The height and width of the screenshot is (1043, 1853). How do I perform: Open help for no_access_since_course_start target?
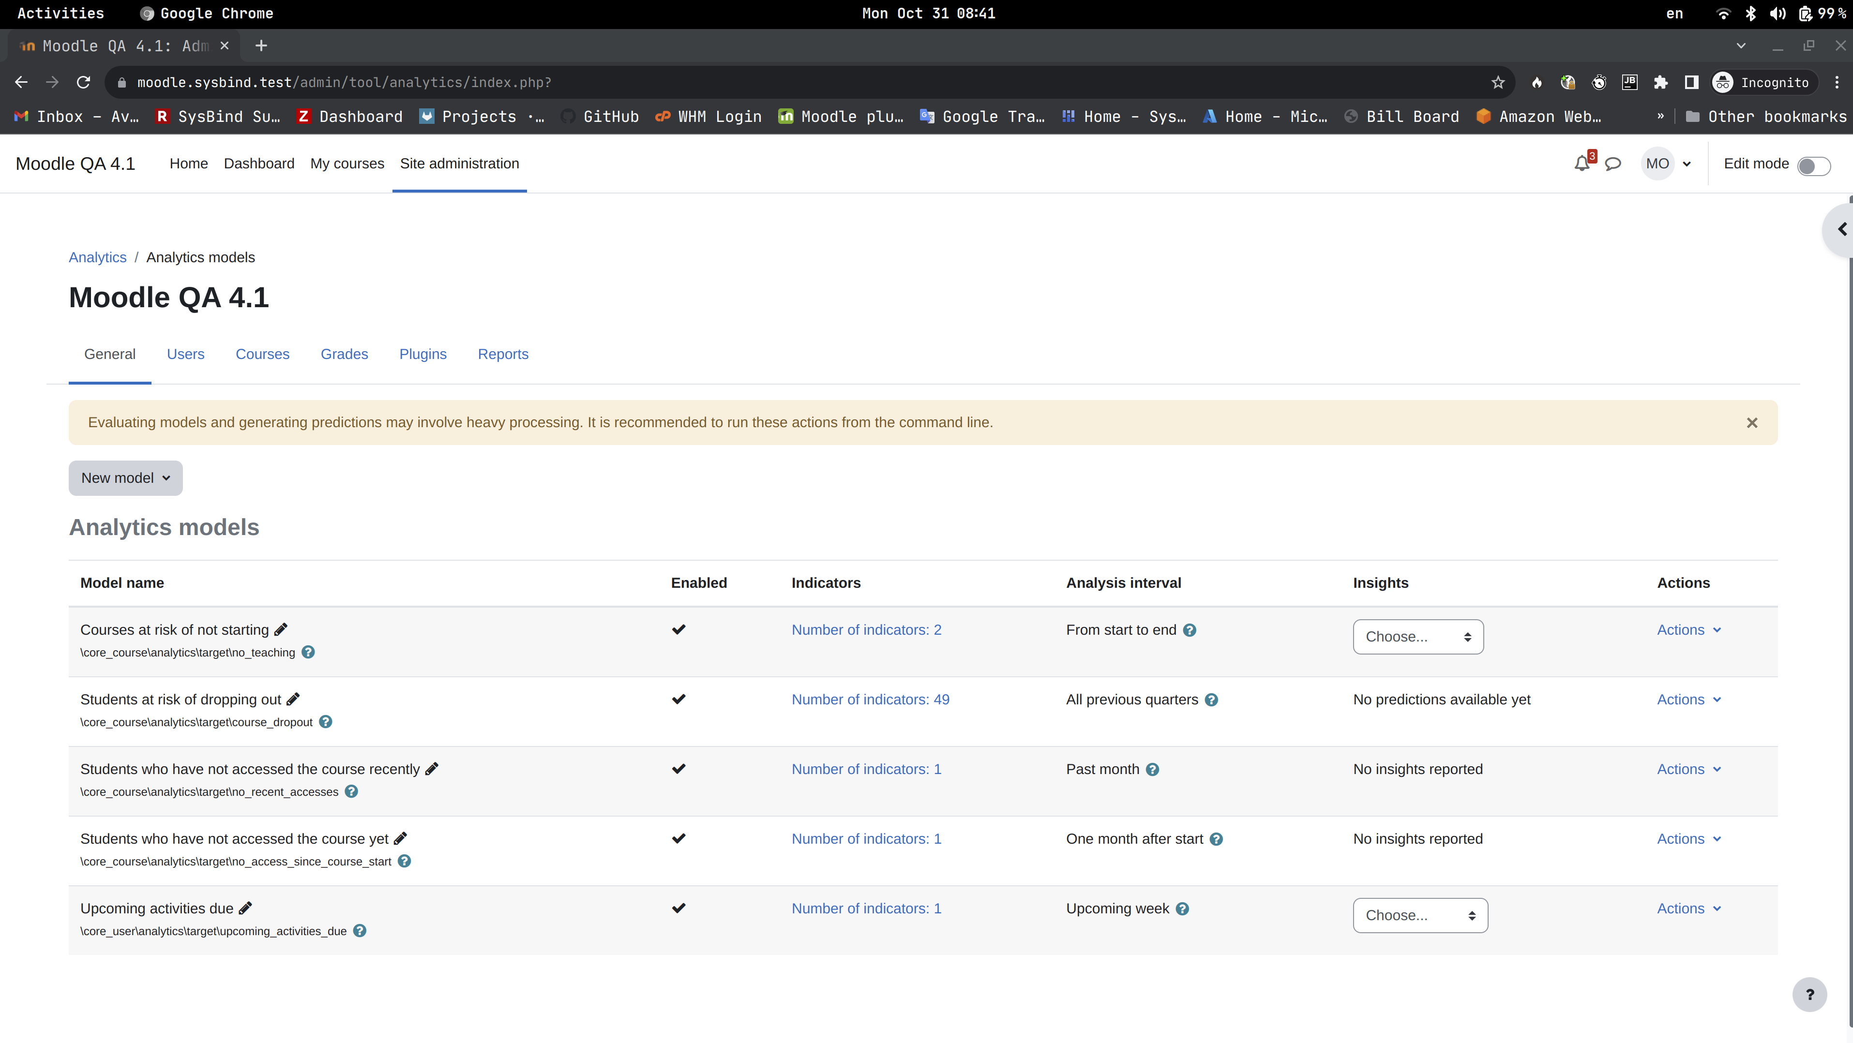[x=404, y=862]
